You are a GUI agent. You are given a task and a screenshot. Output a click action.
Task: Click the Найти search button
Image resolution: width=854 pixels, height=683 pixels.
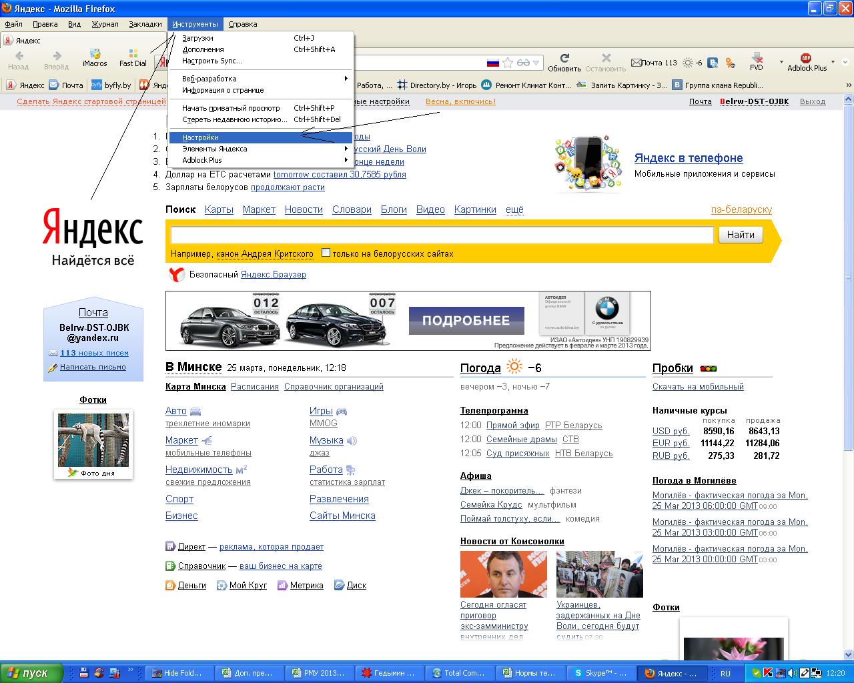tap(741, 235)
